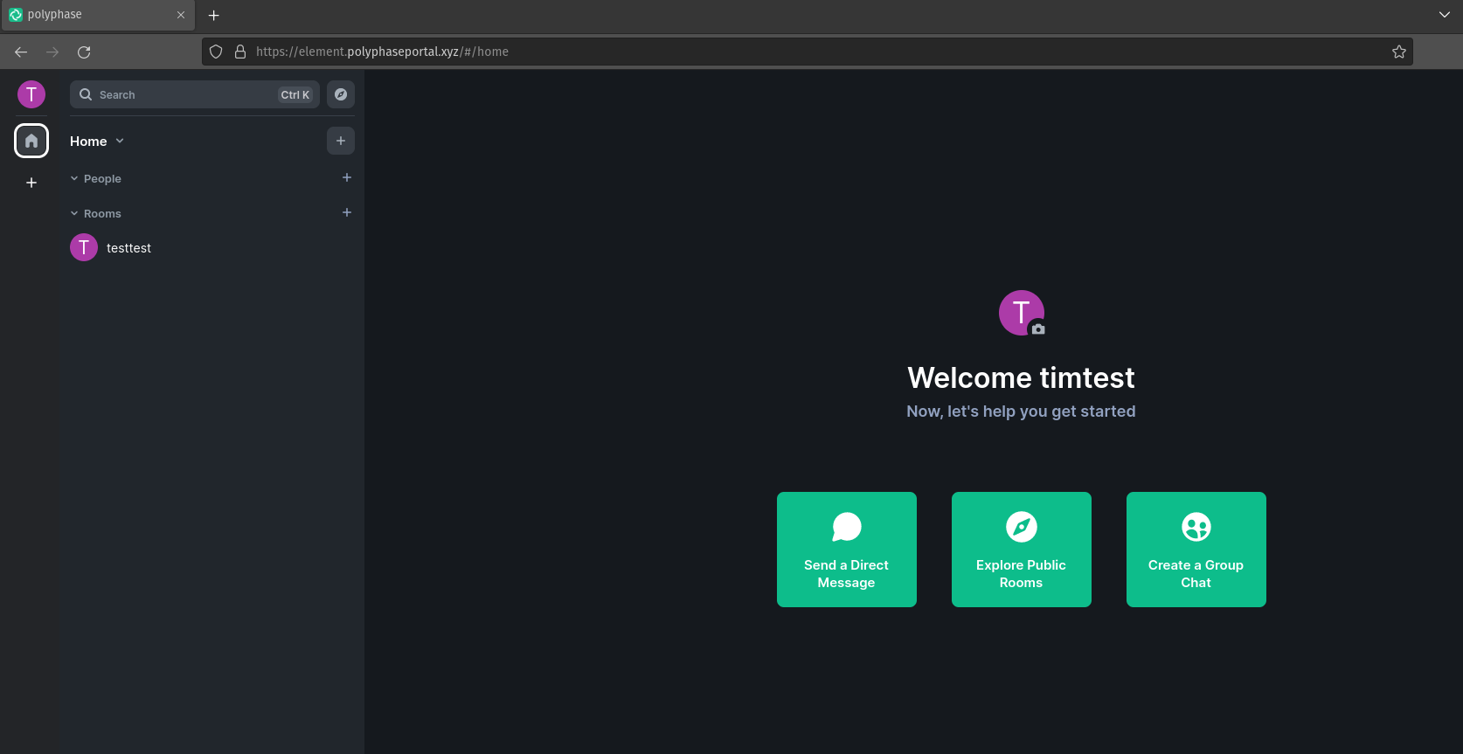Collapse the People section
Viewport: 1463px width, 754px height.
(x=96, y=178)
